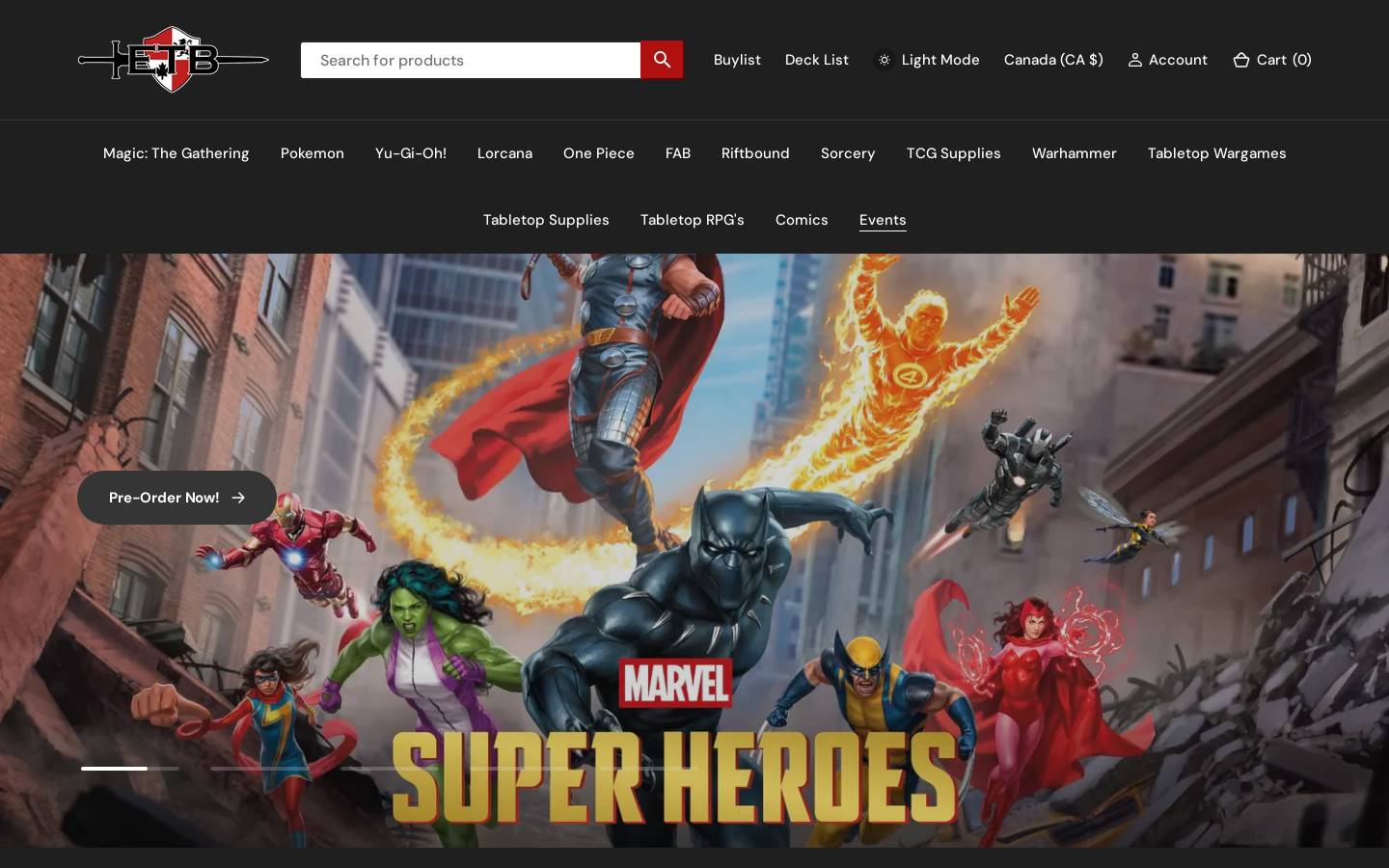
Task: Jump to the second slideshow indicator
Action: [x=259, y=769]
